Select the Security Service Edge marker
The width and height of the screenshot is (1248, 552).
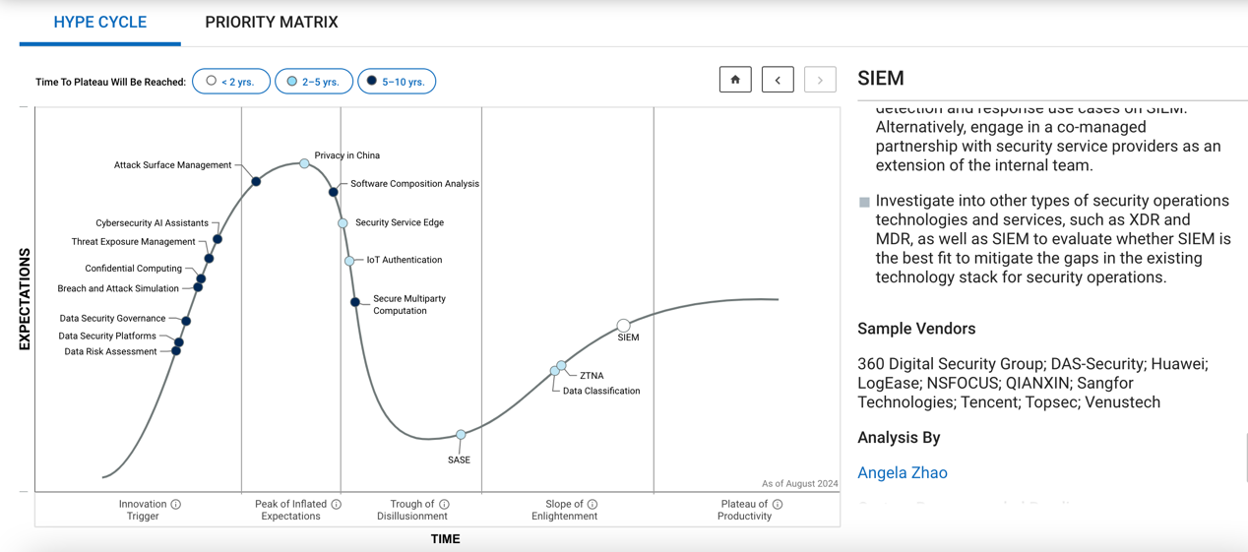coord(343,223)
